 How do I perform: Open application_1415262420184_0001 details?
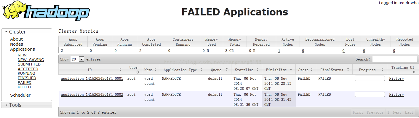click(x=92, y=79)
